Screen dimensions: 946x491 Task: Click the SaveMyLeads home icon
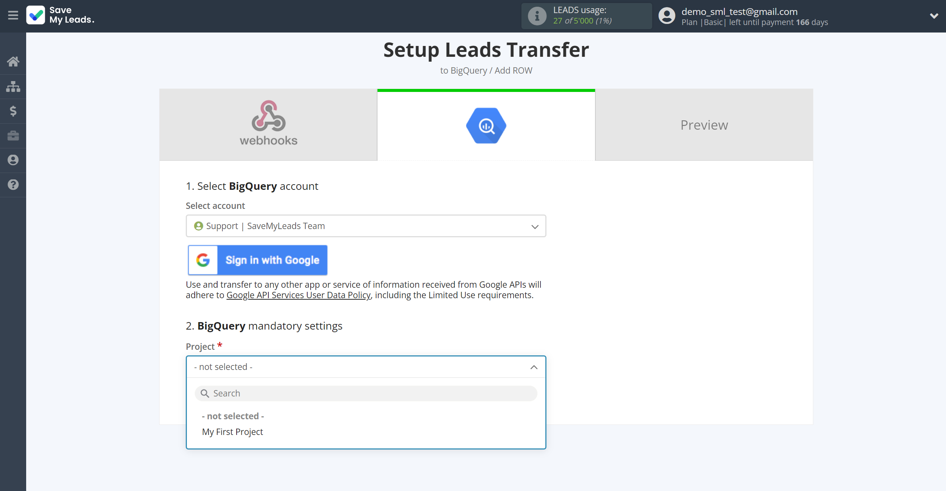tap(13, 61)
